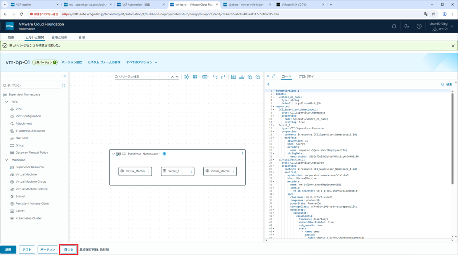The width and height of the screenshot is (458, 255).
Task: Click the editor format icon below コード
Action: pos(268,84)
